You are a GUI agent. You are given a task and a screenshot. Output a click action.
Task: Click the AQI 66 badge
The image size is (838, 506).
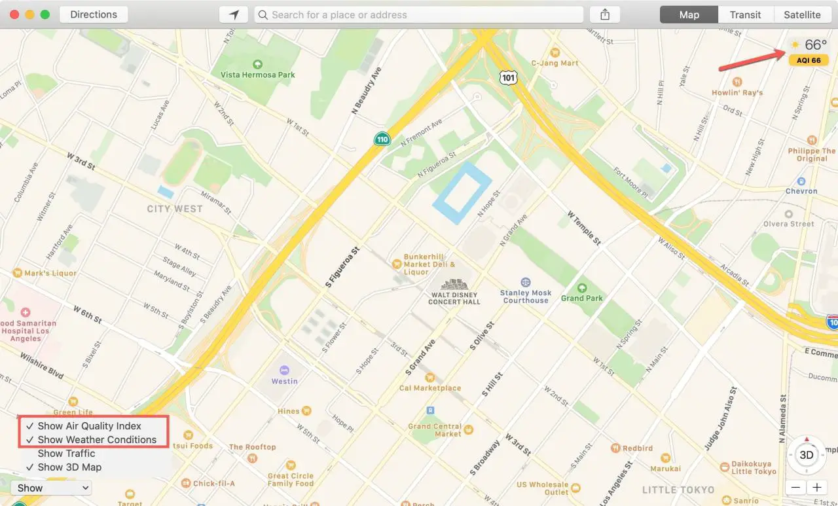coord(809,60)
